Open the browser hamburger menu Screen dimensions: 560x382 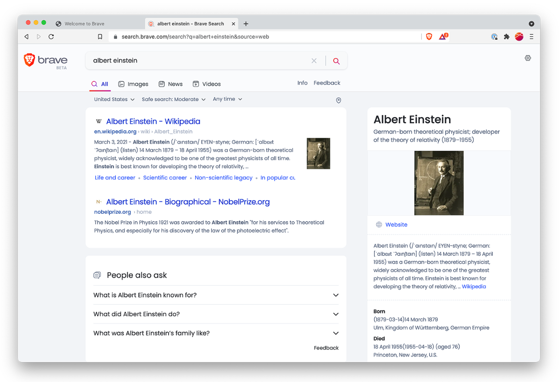point(531,36)
